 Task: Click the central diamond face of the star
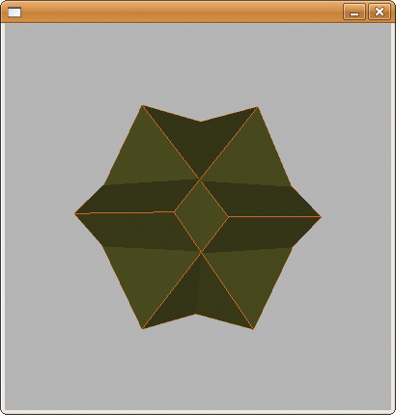pyautogui.click(x=202, y=216)
